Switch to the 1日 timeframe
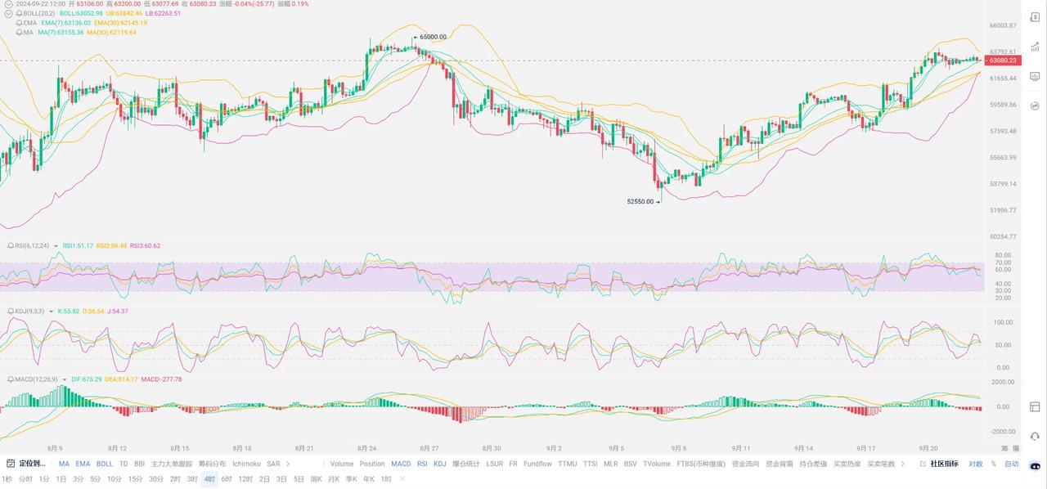The image size is (1047, 489). (x=61, y=479)
